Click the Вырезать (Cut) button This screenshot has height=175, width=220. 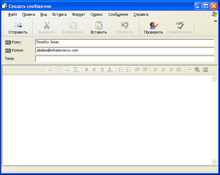click(47, 27)
